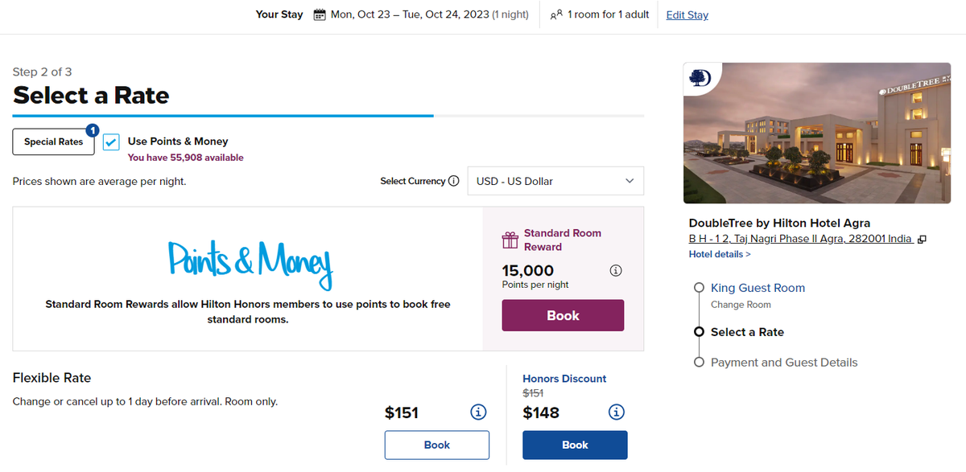The width and height of the screenshot is (966, 472).
Task: Click the DoubleTree tree logo on hotel photo
Action: click(700, 77)
